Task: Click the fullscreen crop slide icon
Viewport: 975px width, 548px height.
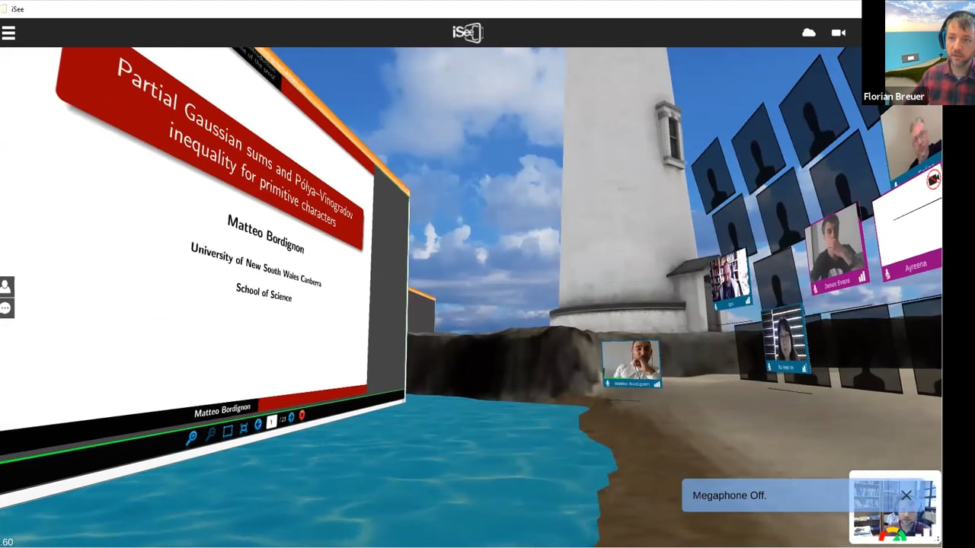Action: tap(244, 429)
